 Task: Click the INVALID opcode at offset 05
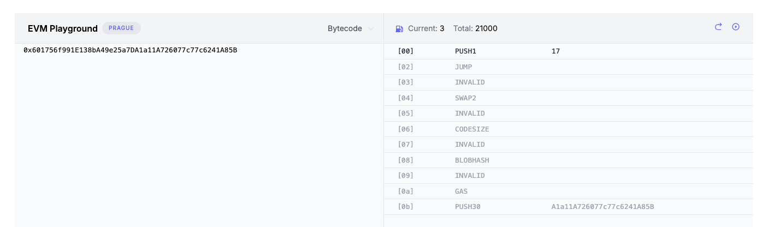pos(470,113)
